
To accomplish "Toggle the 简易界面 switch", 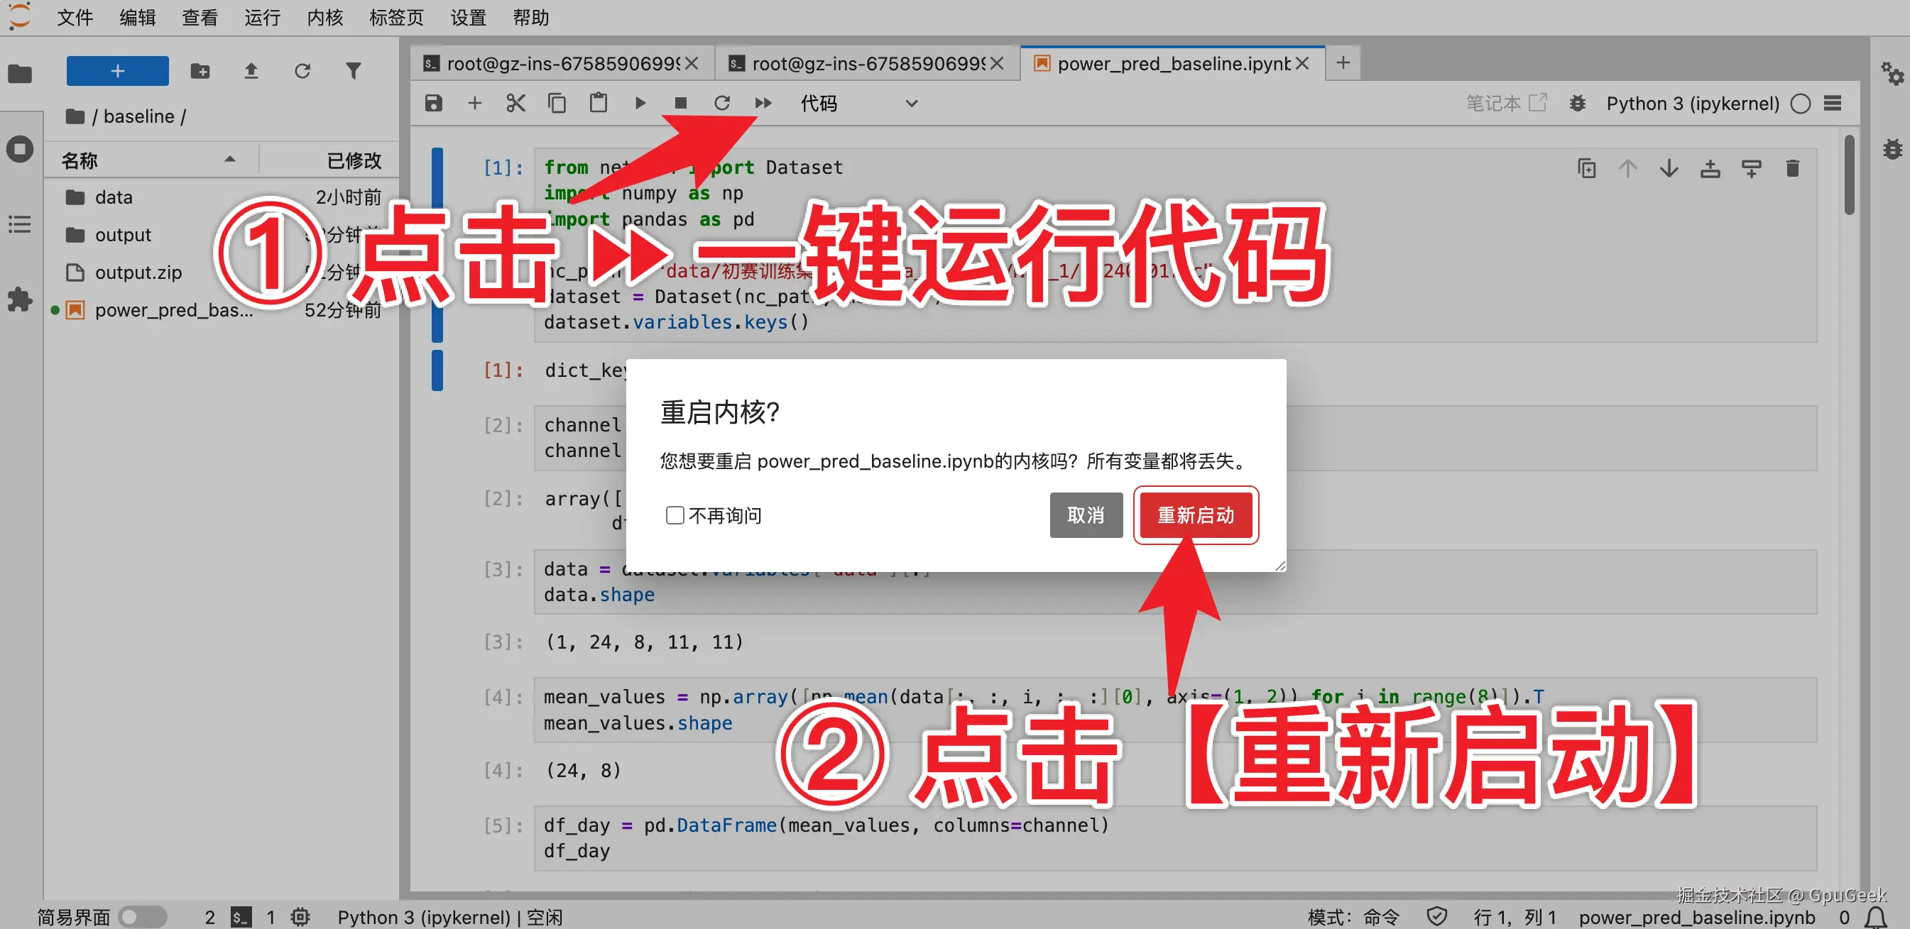I will 143,916.
